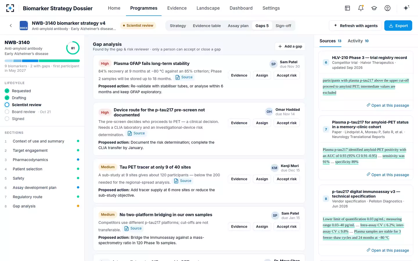
Task: Click the DOCX file icon
Action: click(24, 26)
